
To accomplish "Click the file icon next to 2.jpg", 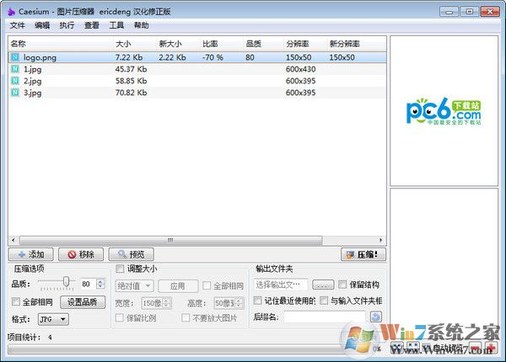I will 15,81.
